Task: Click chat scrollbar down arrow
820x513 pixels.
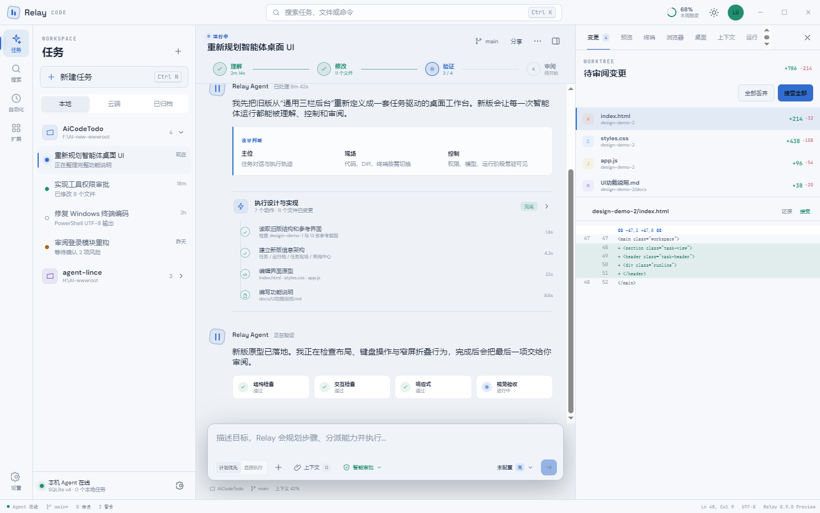Action: (571, 418)
